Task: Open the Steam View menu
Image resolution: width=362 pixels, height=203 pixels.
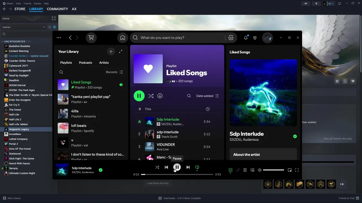Action: (18, 3)
